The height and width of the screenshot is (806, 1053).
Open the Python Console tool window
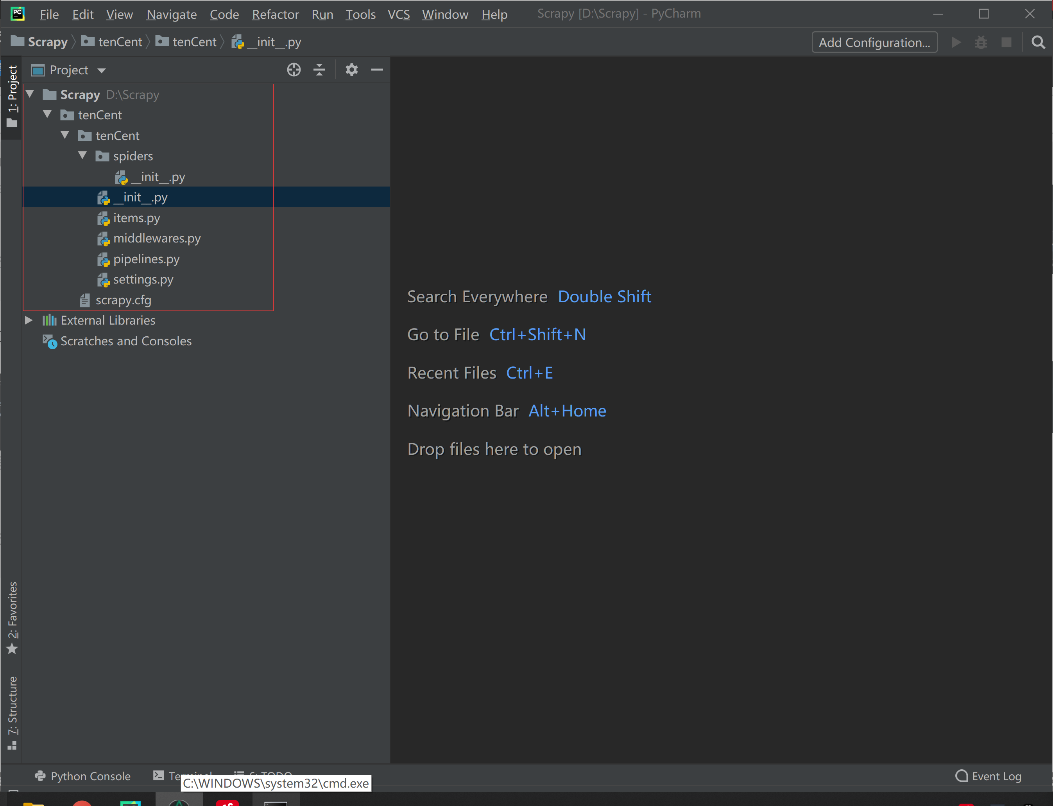tap(84, 776)
